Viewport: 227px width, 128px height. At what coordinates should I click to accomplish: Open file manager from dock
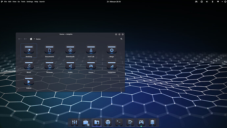point(97,122)
